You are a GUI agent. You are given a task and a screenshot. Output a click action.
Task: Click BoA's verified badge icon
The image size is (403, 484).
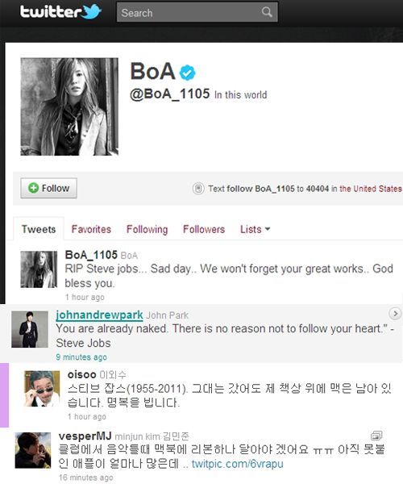[188, 73]
